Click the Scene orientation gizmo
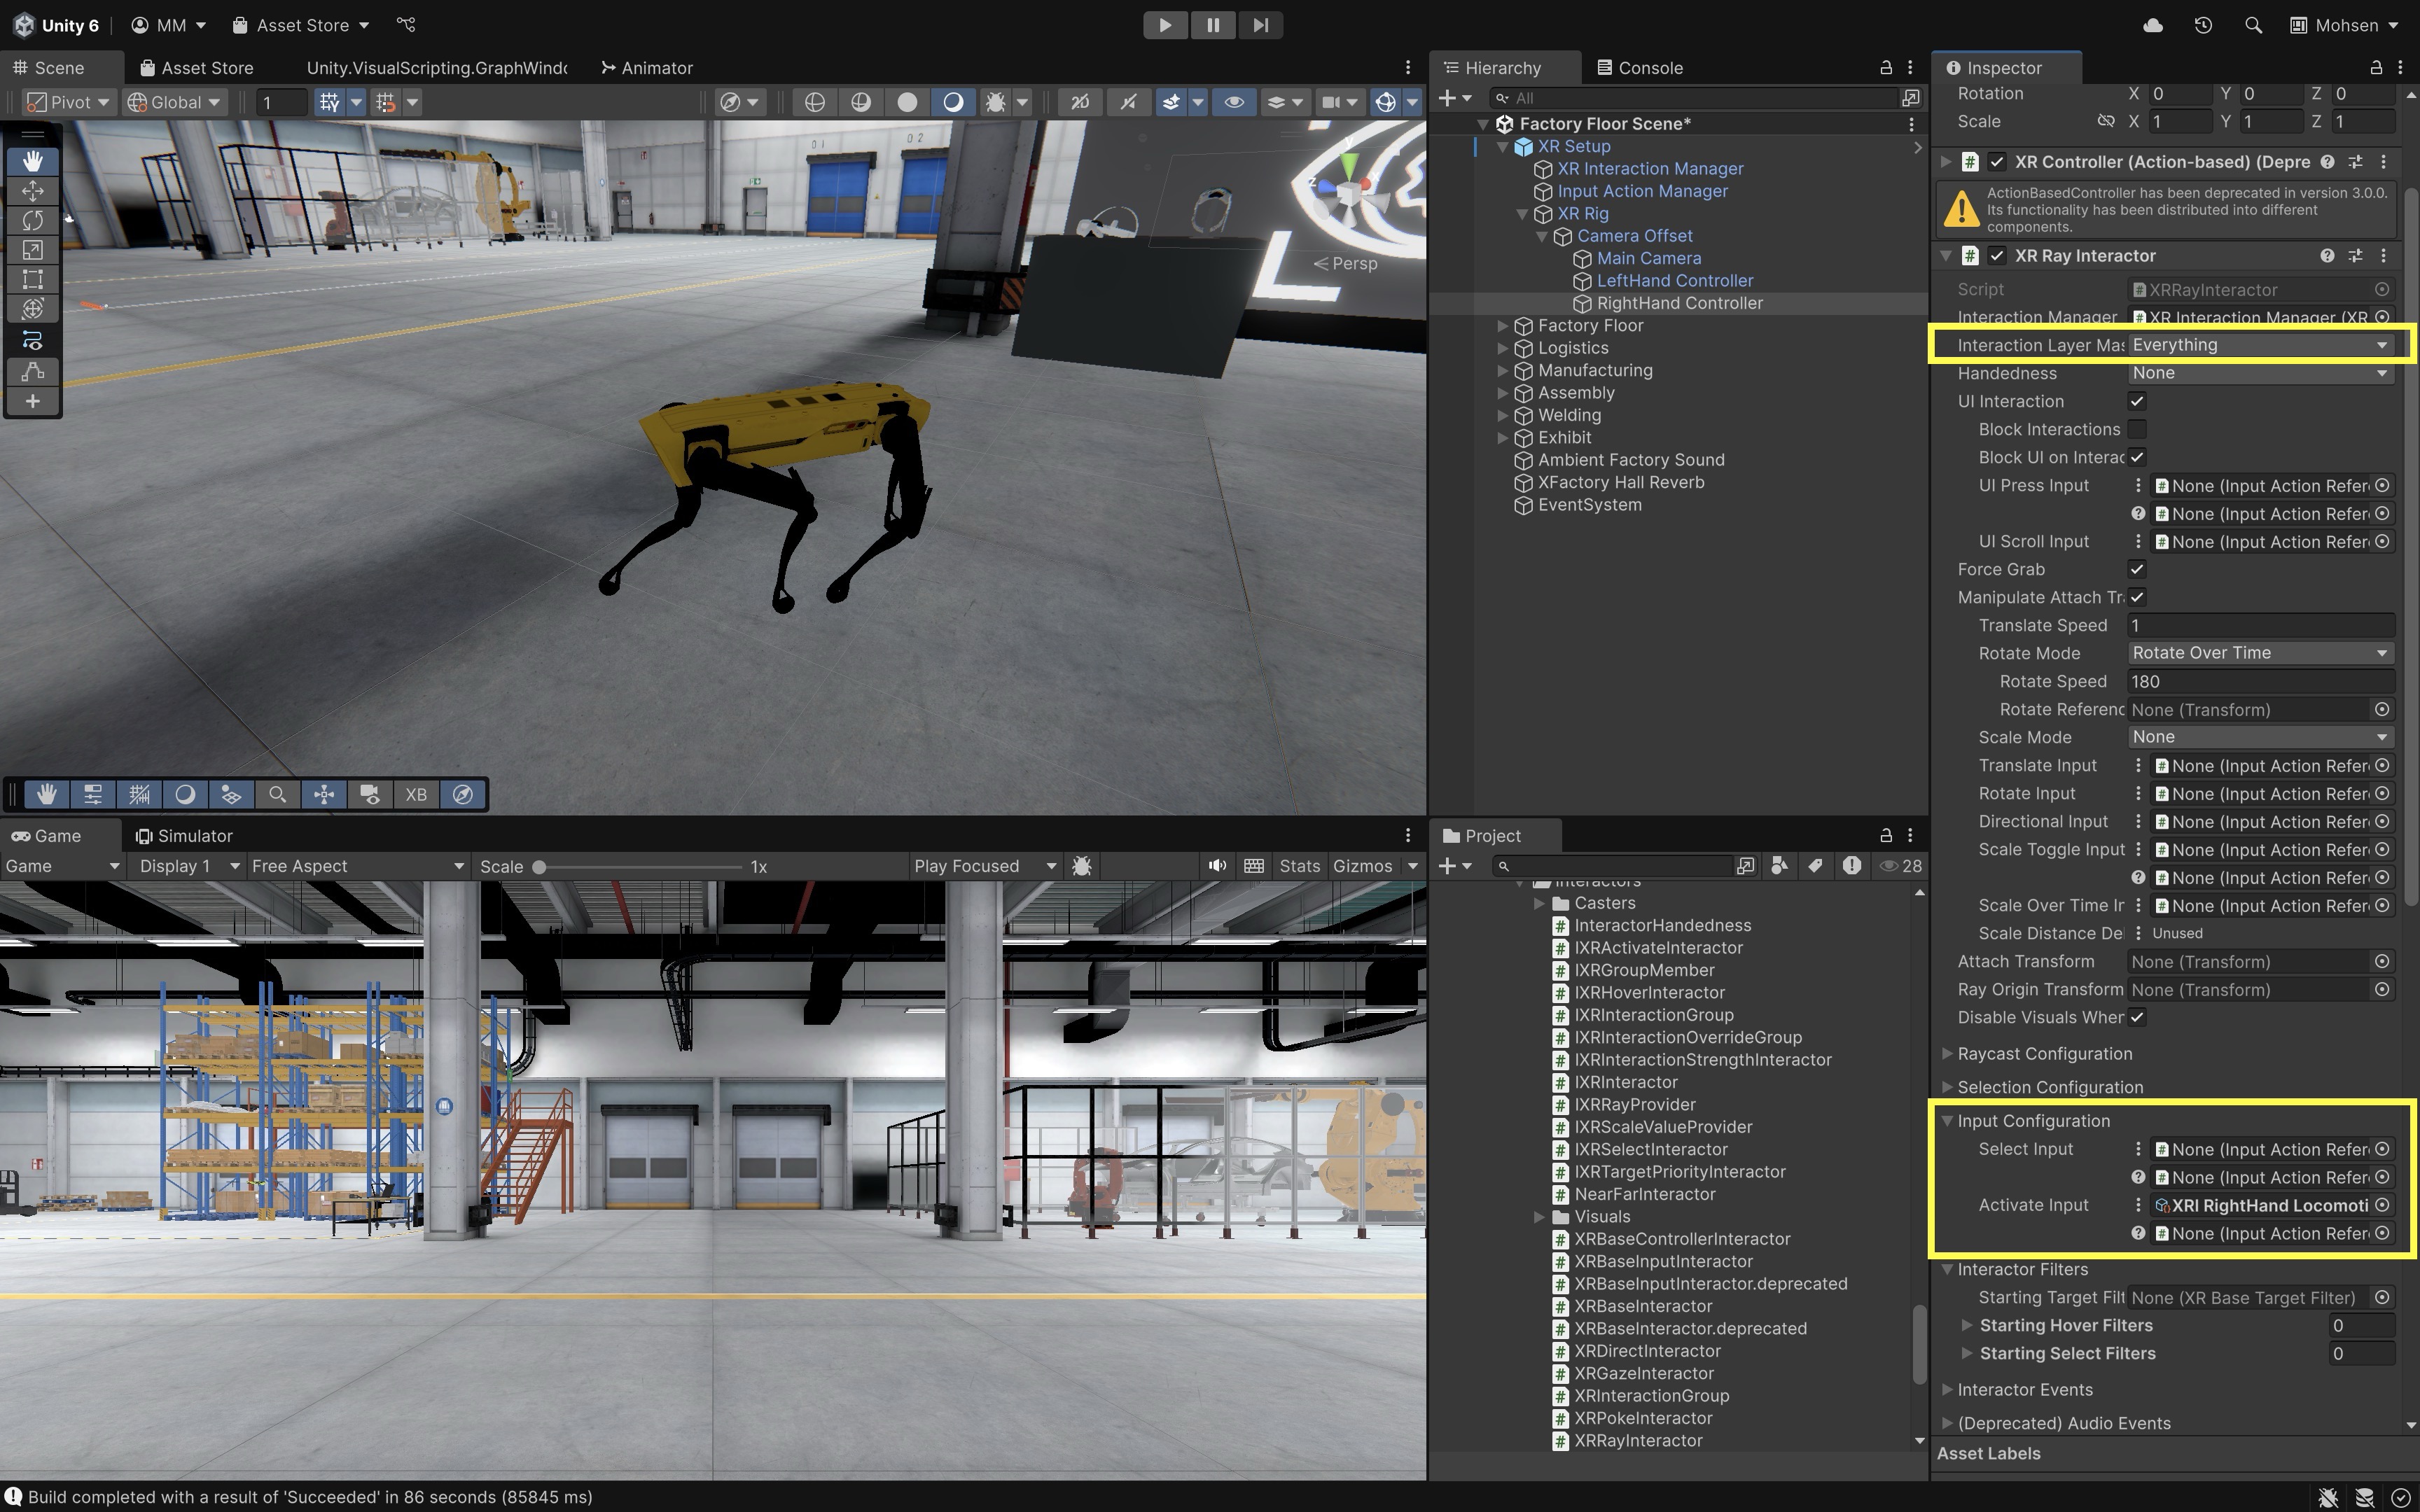Screen dimensions: 2420x1512 tap(1348, 189)
